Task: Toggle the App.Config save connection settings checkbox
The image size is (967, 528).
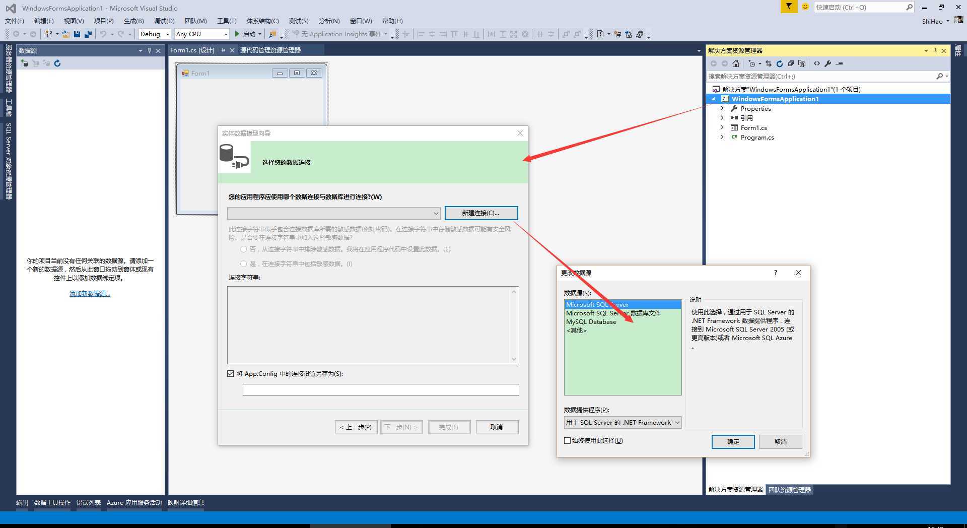Action: 231,373
